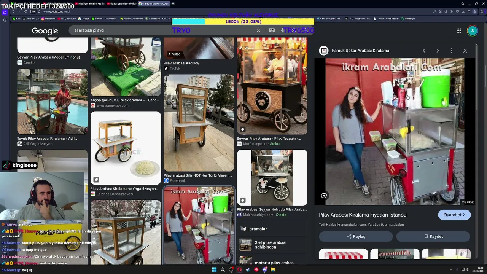Open the Opera sidebar home icon

pyautogui.click(x=5, y=12)
